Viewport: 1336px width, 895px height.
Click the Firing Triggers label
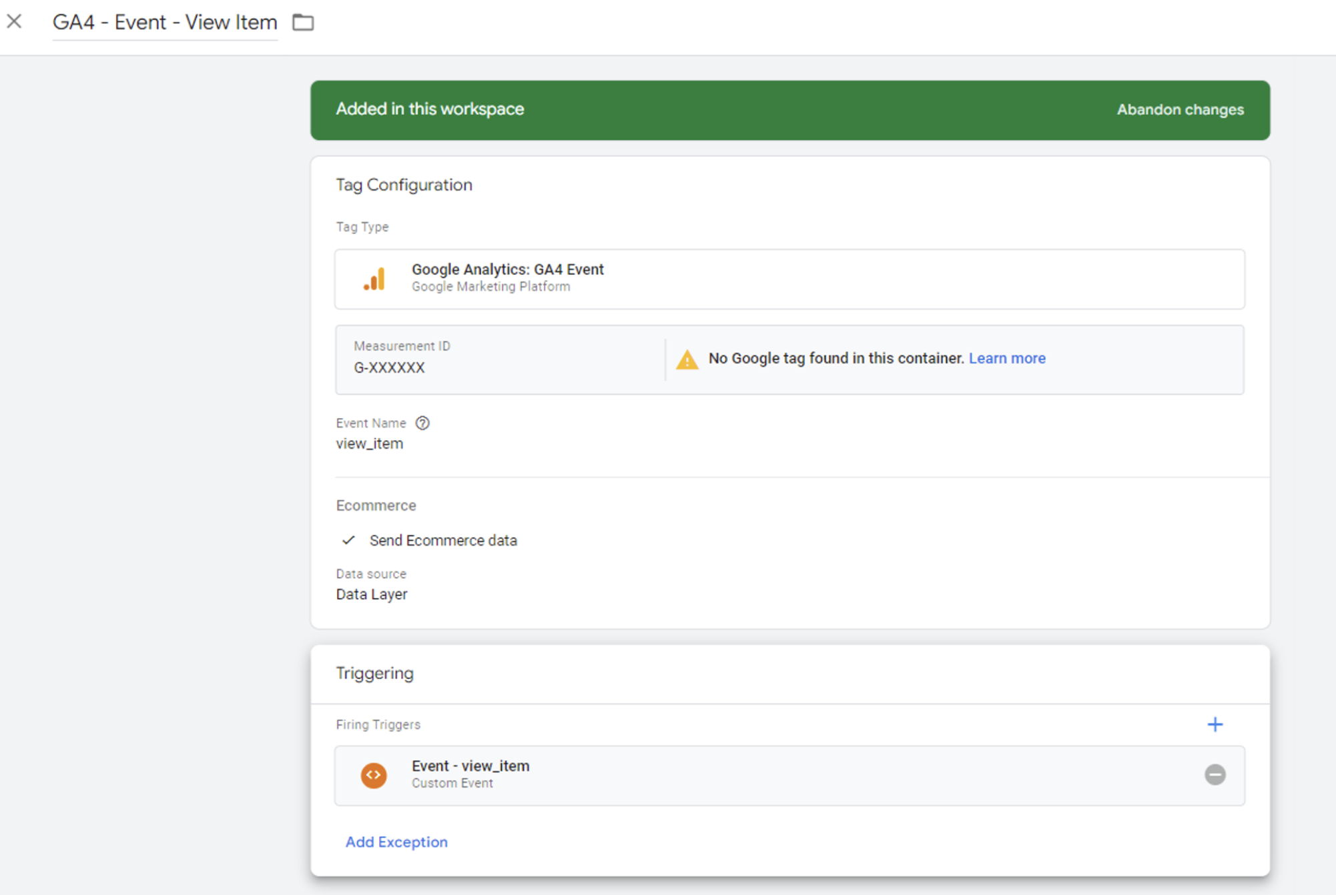(x=378, y=724)
